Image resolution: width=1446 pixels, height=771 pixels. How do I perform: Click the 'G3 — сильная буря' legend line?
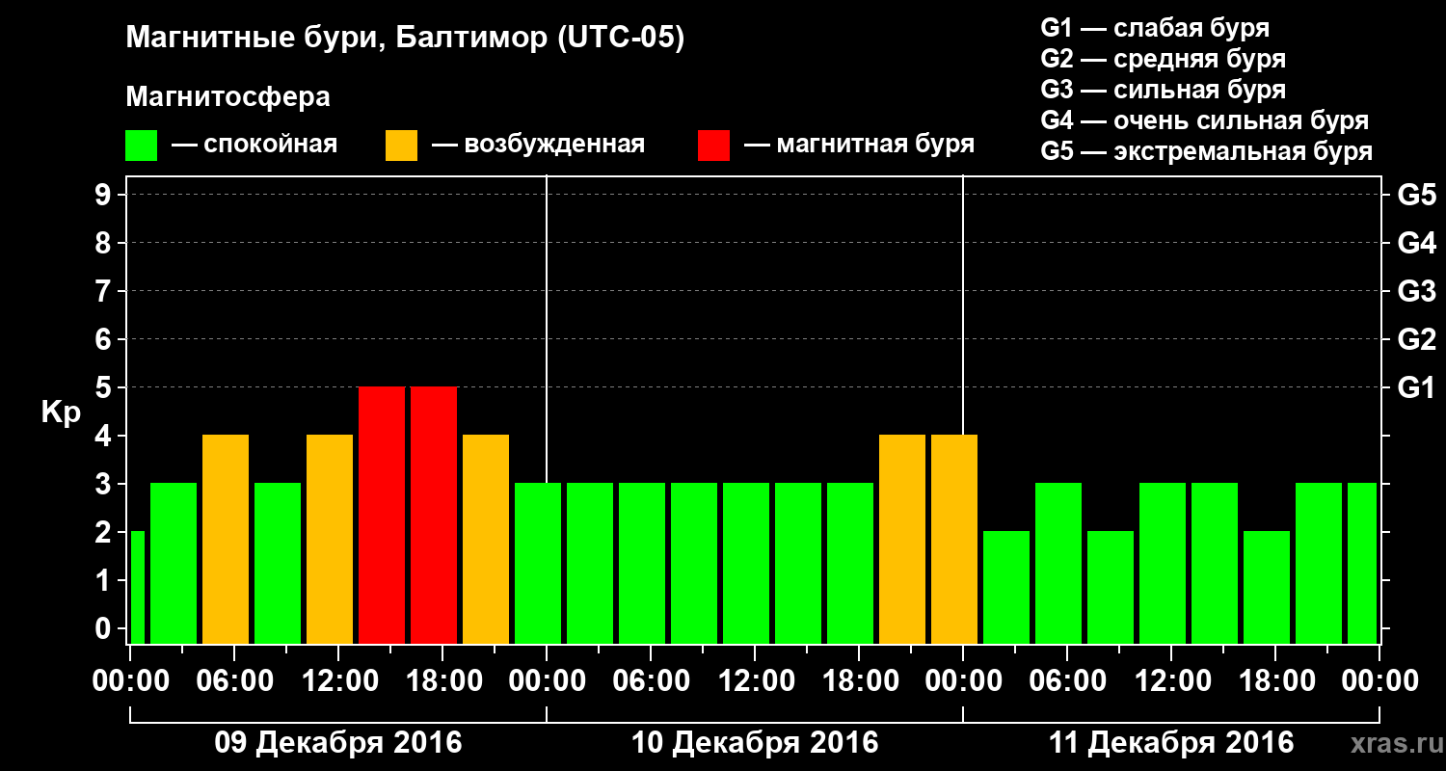pyautogui.click(x=1163, y=91)
